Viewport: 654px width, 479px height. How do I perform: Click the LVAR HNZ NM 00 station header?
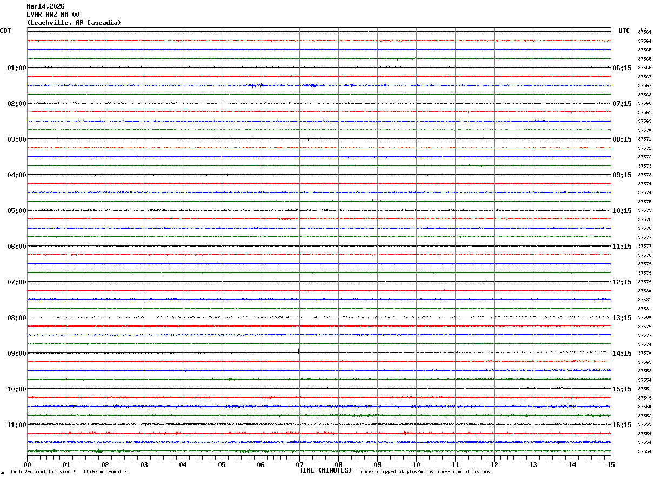53,15
